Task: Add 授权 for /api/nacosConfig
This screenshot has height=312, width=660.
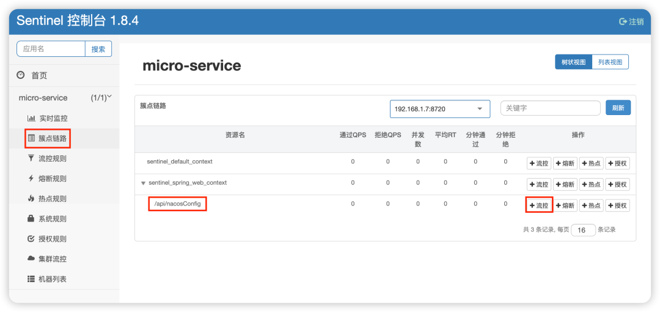Action: coord(617,206)
